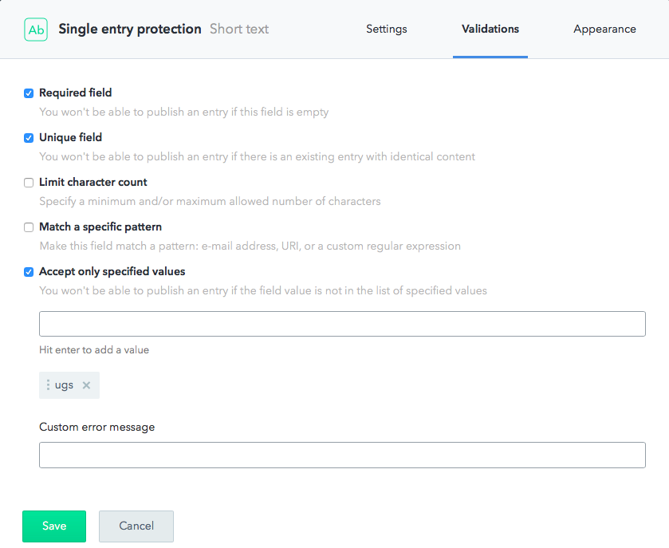Disable the Accept only specified values checkbox
The height and width of the screenshot is (548, 669).
(x=29, y=272)
